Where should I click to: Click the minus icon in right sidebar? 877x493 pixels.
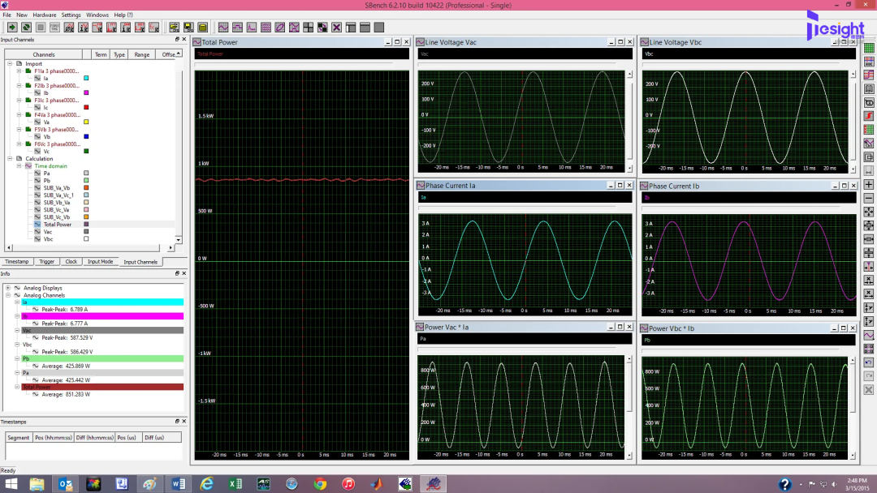(869, 198)
